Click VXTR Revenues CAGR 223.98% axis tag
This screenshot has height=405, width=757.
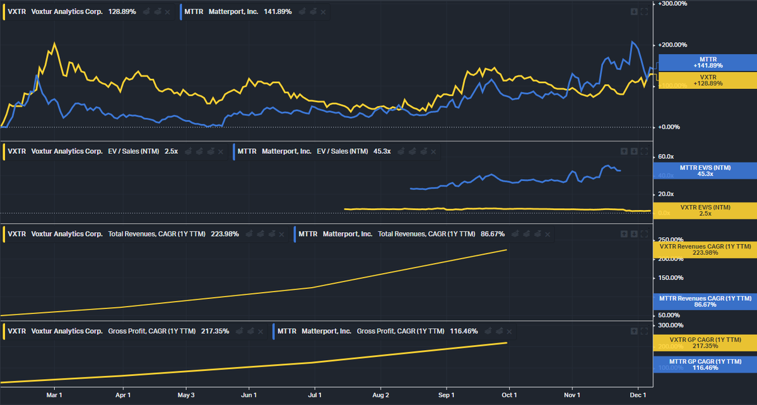(x=705, y=250)
